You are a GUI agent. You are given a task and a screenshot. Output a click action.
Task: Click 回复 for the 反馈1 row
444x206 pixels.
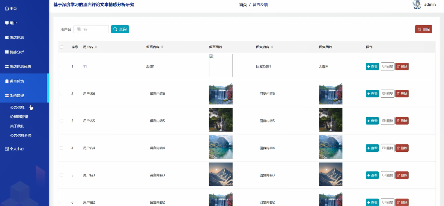point(388,66)
